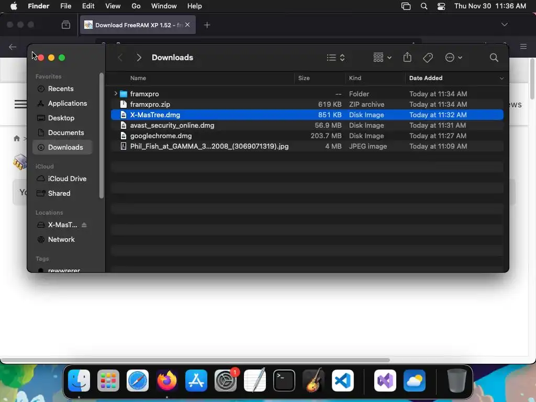Open Spotlight search in menu bar
The image size is (536, 402).
[424, 6]
